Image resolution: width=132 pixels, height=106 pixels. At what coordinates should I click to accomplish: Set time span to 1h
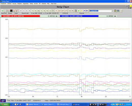[x=41, y=11]
